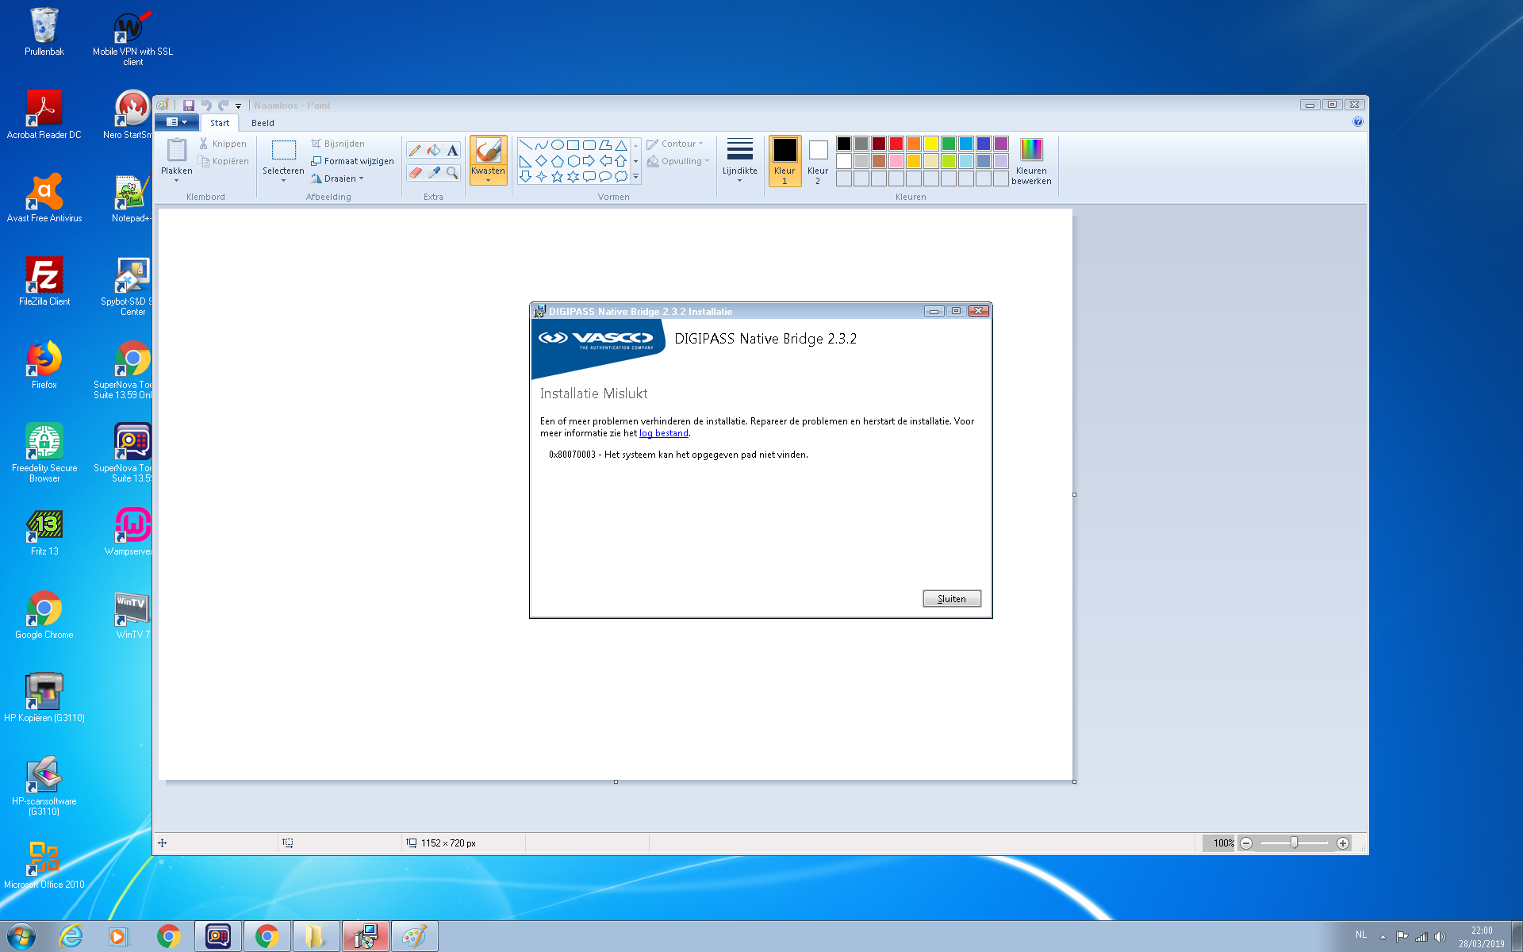Select the Pencil tool in Paint
The image size is (1523, 952).
tap(414, 150)
